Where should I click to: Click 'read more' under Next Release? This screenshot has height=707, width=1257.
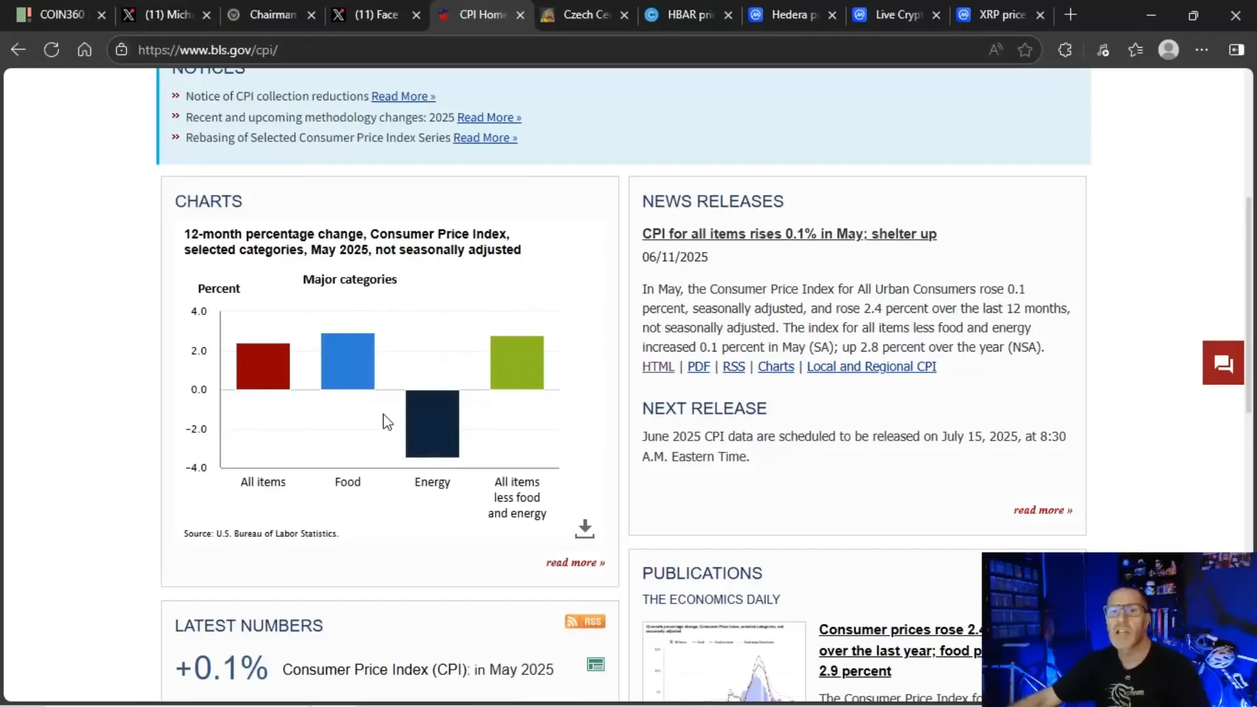point(1043,510)
